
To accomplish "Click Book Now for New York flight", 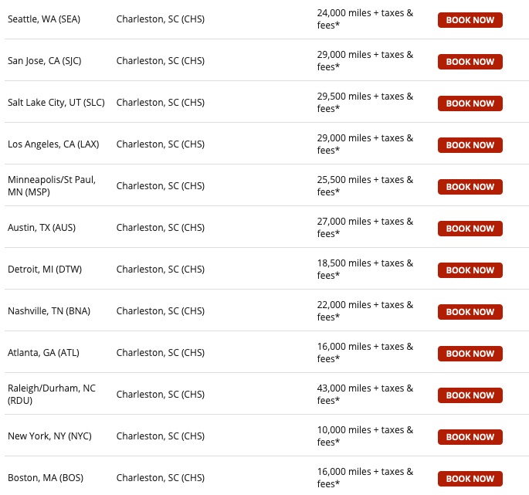I will [470, 437].
